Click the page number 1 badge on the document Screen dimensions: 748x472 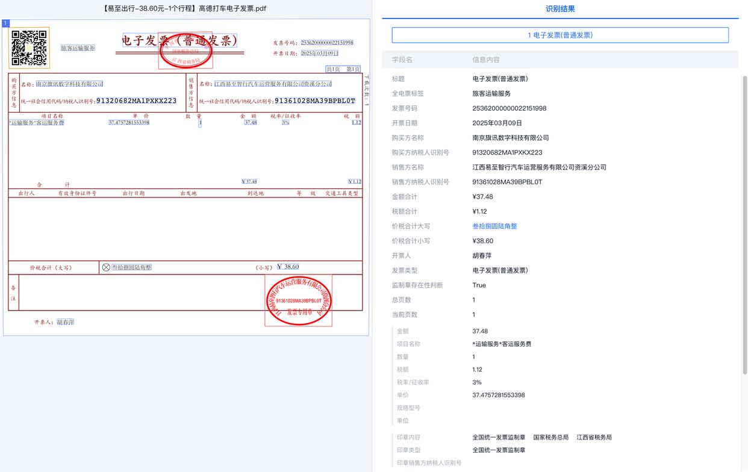coord(6,23)
